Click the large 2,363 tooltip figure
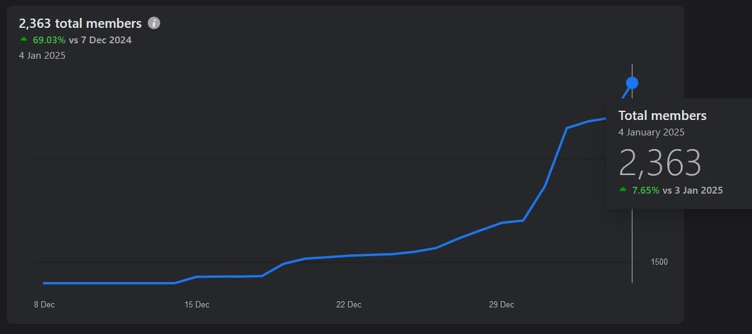The image size is (752, 334). pyautogui.click(x=660, y=163)
